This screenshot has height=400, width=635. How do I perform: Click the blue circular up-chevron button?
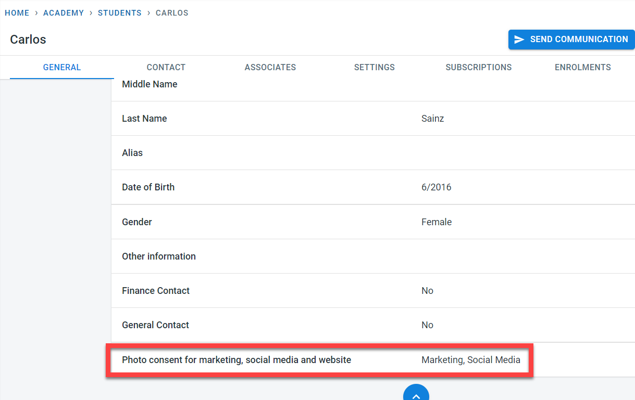(416, 394)
